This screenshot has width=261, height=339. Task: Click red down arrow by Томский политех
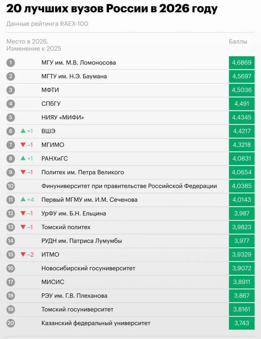pos(23,227)
